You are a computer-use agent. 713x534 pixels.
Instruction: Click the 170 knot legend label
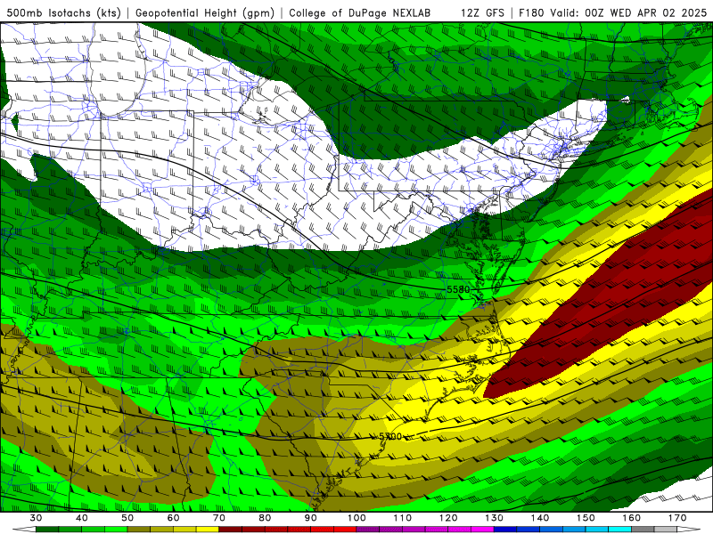coord(677,518)
